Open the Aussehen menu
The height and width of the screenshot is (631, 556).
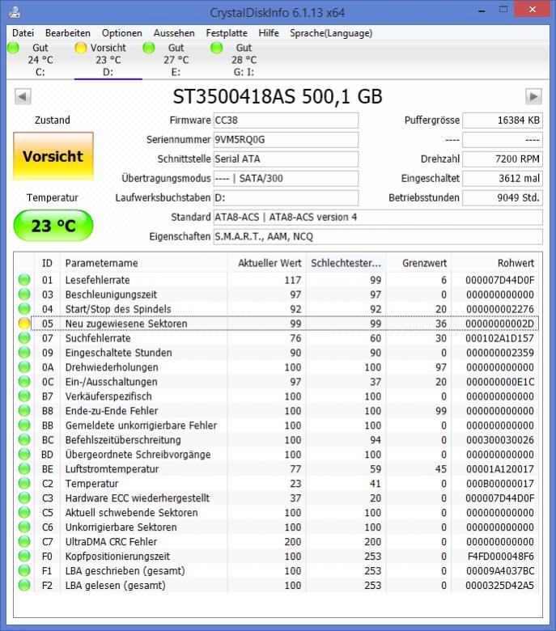174,33
